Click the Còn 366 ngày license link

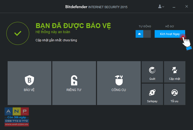coord(17,117)
